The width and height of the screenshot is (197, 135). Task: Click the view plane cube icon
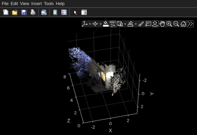click(x=120, y=24)
